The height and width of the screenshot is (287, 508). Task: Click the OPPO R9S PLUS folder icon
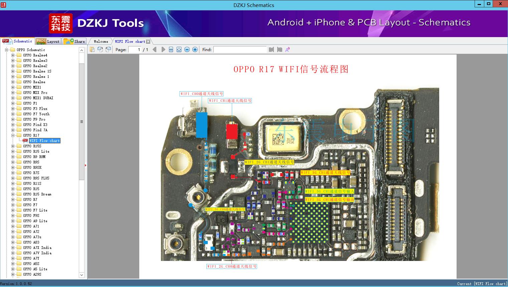19,178
